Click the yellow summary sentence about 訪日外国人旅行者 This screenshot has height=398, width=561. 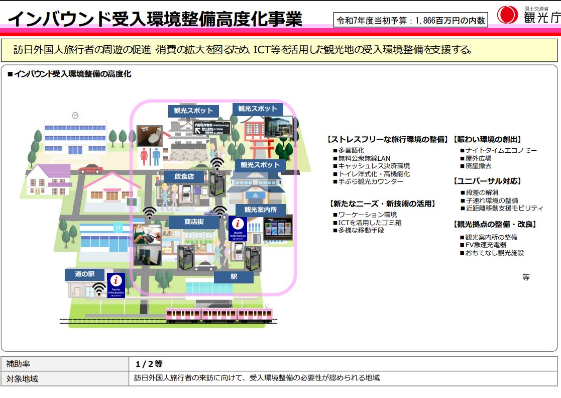pos(243,49)
